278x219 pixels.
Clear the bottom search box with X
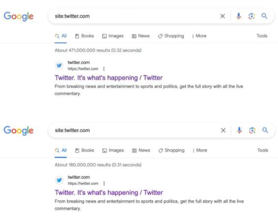pos(223,130)
